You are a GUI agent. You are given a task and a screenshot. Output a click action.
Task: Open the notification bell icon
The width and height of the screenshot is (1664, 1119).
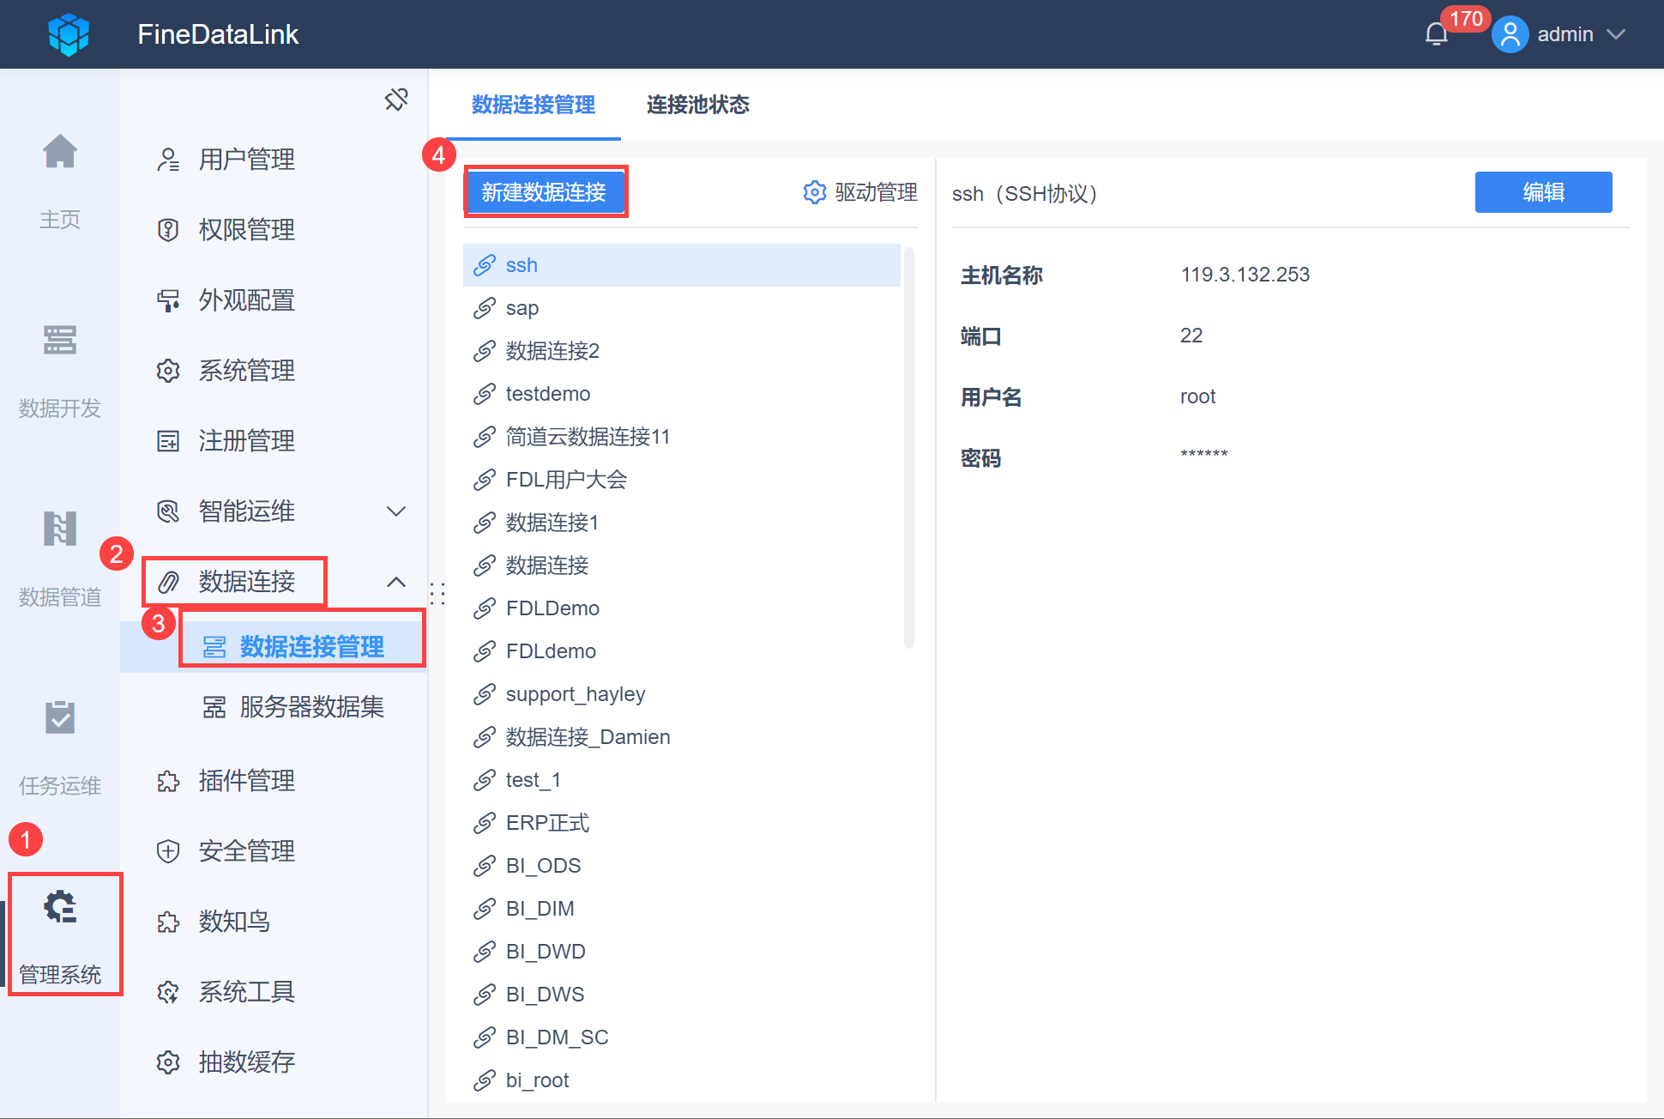(1437, 34)
